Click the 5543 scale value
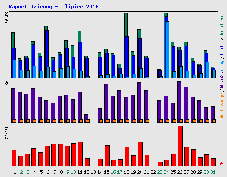Screen dimensions: 227x177 pos(7,18)
